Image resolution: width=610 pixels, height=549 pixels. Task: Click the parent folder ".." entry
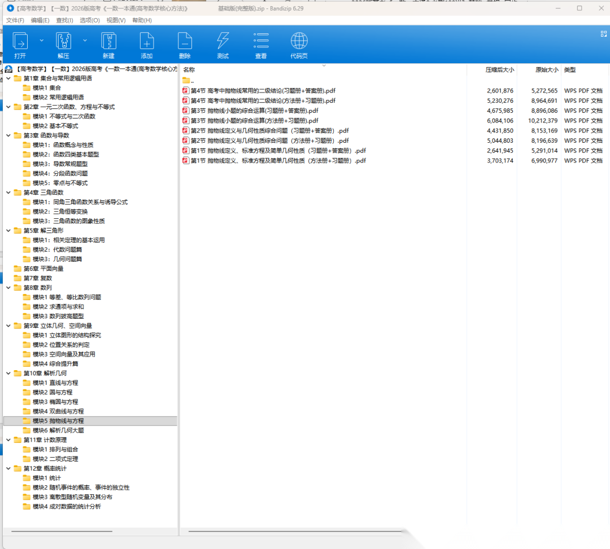click(191, 81)
